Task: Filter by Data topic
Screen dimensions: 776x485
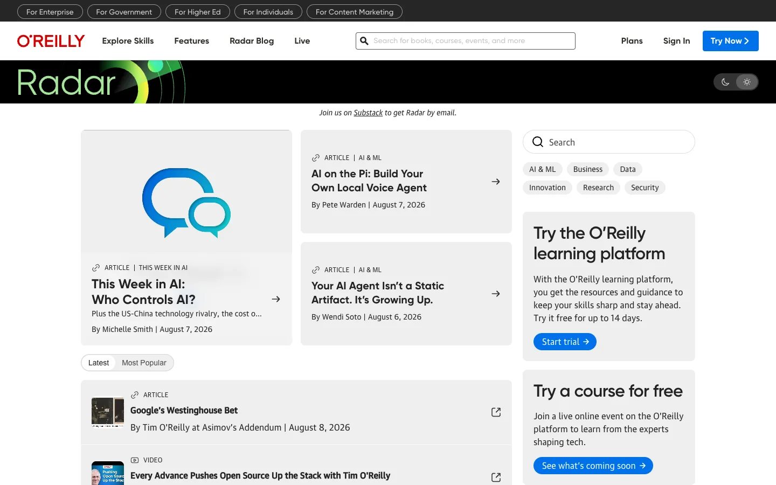Action: pyautogui.click(x=628, y=169)
